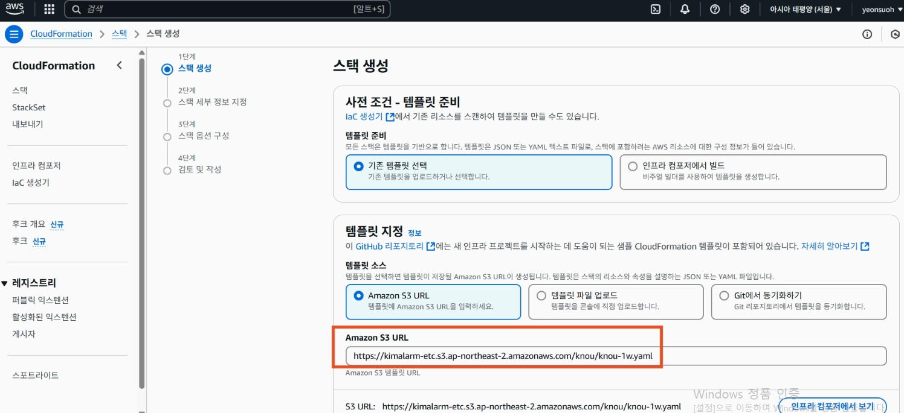Click the 인프라 컴포저에서 보기 button
This screenshot has width=904, height=413.
832,406
